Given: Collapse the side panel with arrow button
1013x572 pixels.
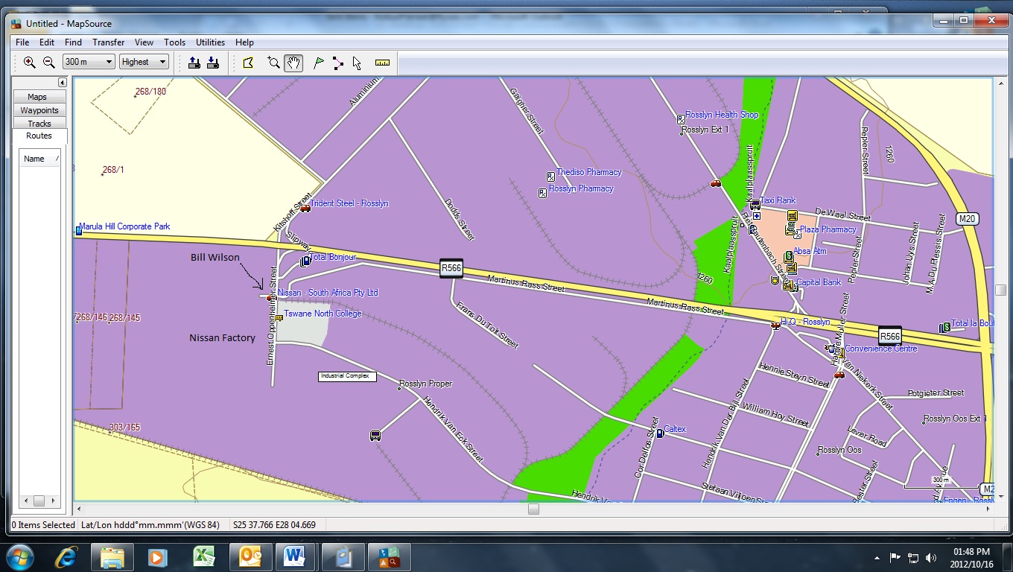Looking at the screenshot, I should tap(63, 83).
